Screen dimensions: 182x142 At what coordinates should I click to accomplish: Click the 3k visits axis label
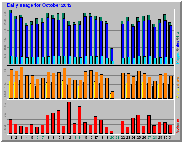point(5,71)
